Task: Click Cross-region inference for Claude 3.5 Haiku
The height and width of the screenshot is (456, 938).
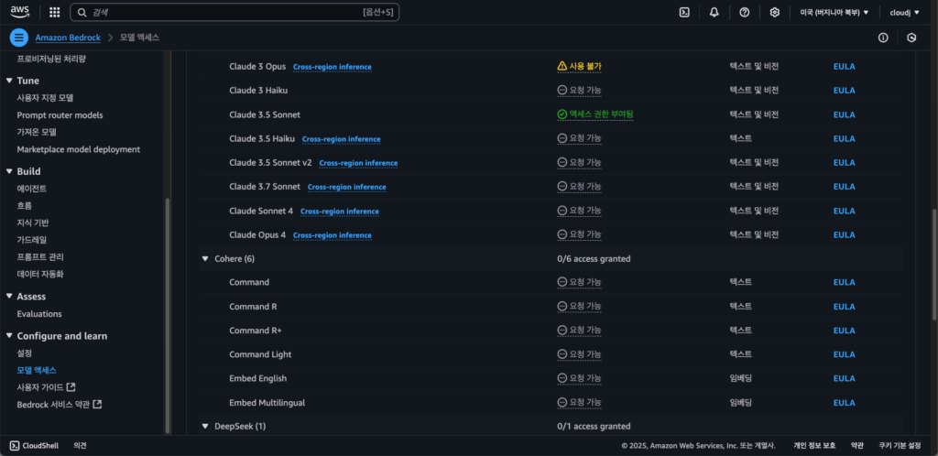Action: pos(341,139)
